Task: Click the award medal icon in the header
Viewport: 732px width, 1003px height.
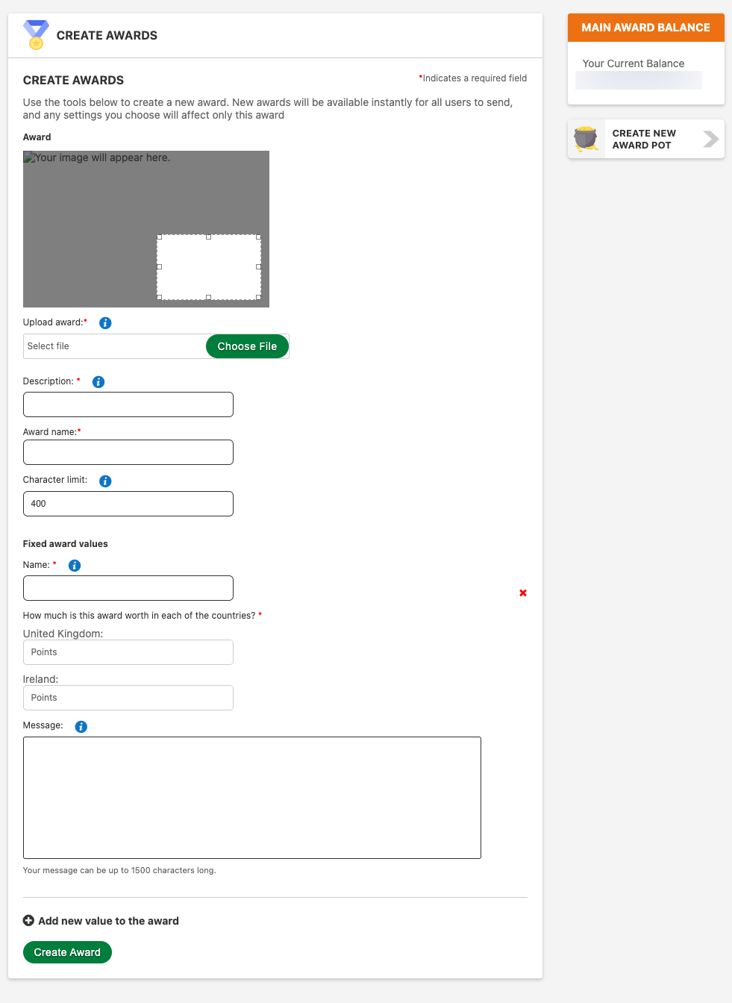Action: point(35,34)
